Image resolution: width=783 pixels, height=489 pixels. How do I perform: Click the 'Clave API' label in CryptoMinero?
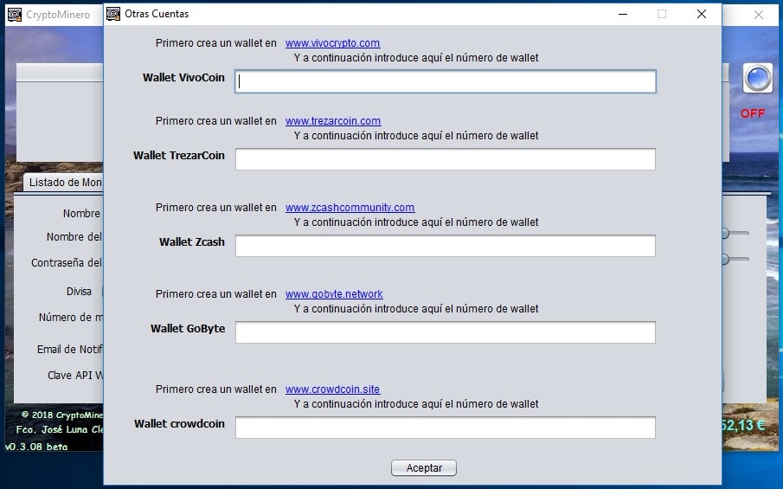point(75,376)
